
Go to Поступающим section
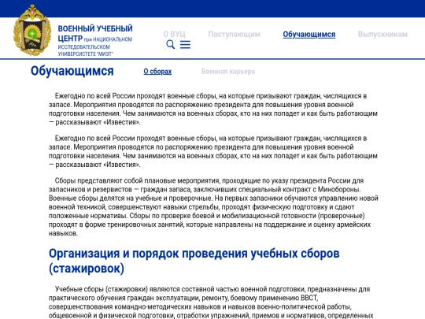pos(235,34)
